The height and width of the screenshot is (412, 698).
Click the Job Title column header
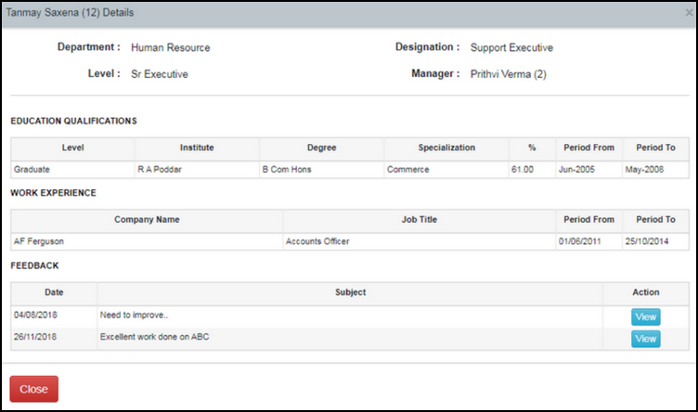420,220
